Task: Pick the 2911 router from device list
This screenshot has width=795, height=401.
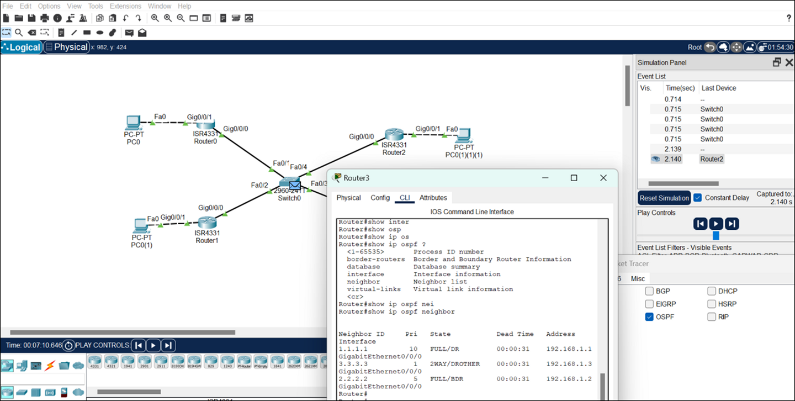Action: 161,362
